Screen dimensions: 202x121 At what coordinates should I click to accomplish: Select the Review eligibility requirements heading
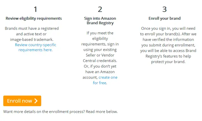click(x=34, y=19)
